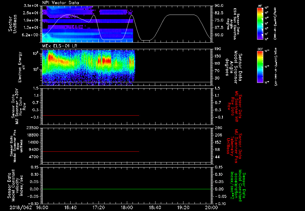Viewport: 305px width, 211px height.
Task: Click the 'Sector Unitless' axis title
Action: pos(13,24)
